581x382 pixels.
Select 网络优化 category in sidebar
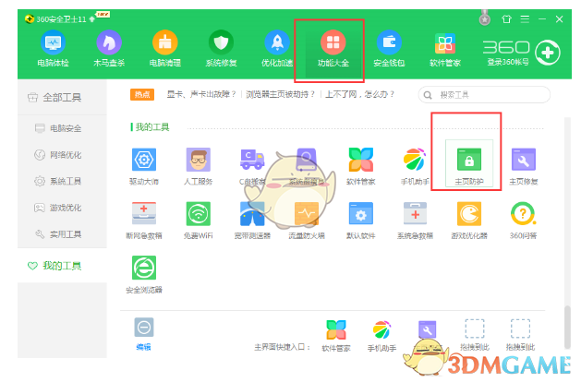tap(62, 155)
